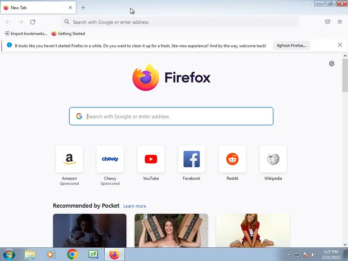Click the taskbar clock showing 5:27 PM

tap(331, 255)
